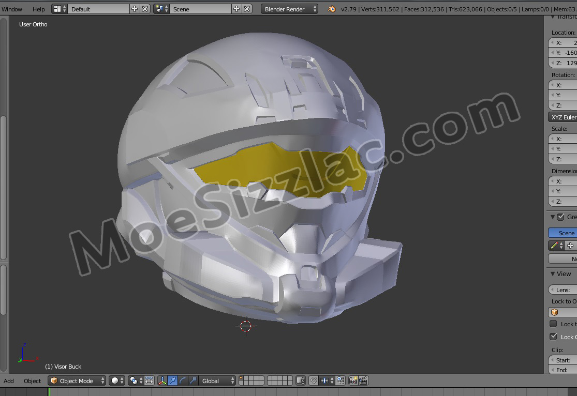The width and height of the screenshot is (577, 396).
Task: Select the first scene layer button
Action: click(241, 378)
